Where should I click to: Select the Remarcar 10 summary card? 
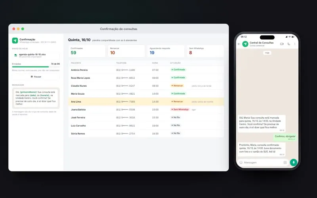click(126, 51)
